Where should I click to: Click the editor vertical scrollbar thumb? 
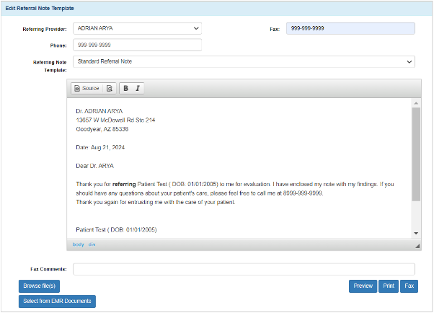416,155
